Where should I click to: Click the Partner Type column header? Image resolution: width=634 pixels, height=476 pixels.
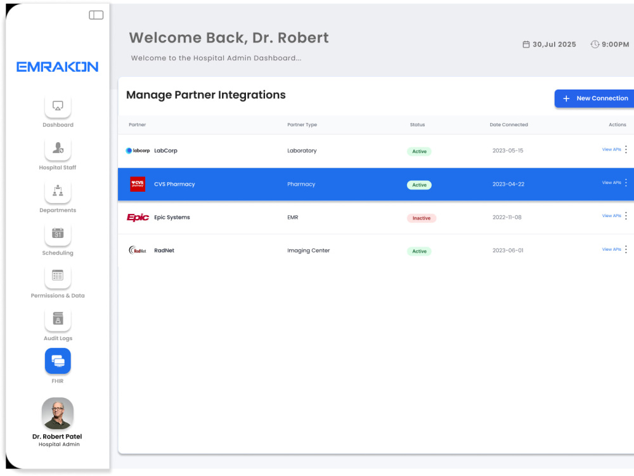pyautogui.click(x=302, y=124)
